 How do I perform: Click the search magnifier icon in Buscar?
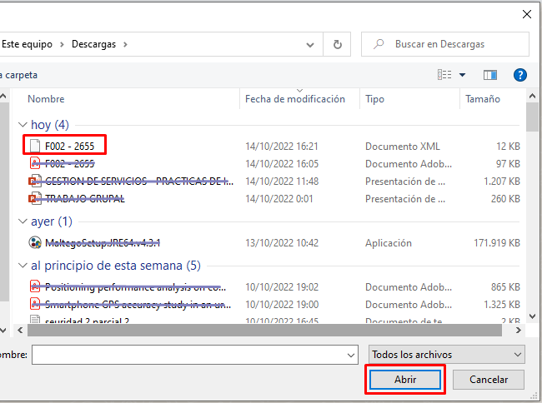[x=379, y=44]
